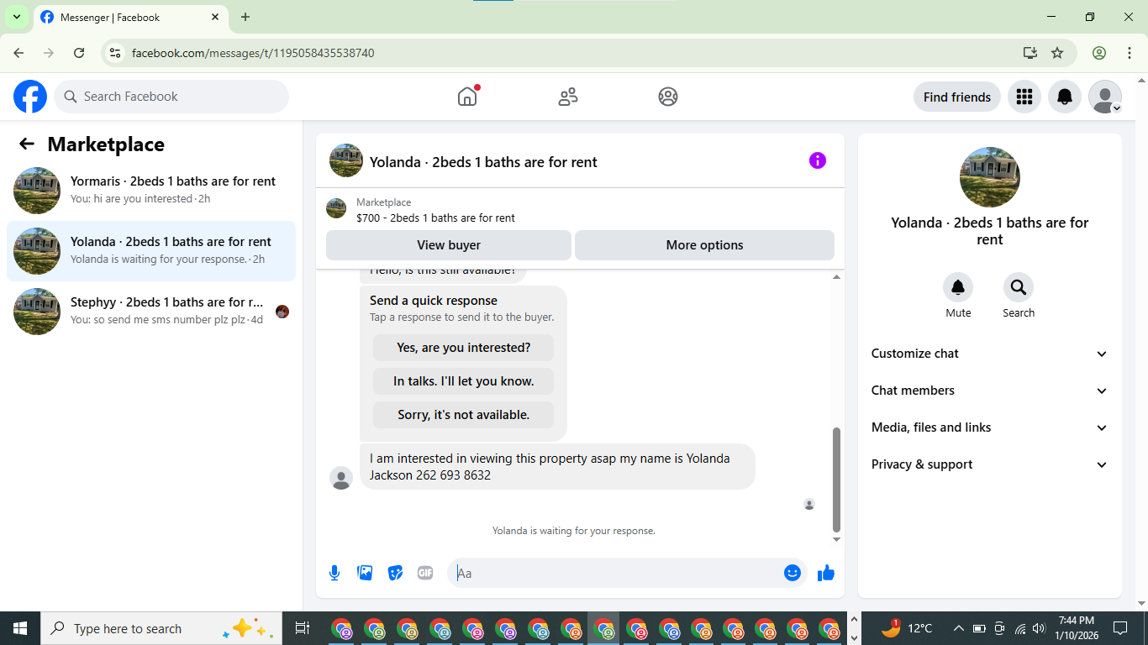Send quick reply 'In talks. I'll let you know.'
The image size is (1148, 645).
click(464, 381)
